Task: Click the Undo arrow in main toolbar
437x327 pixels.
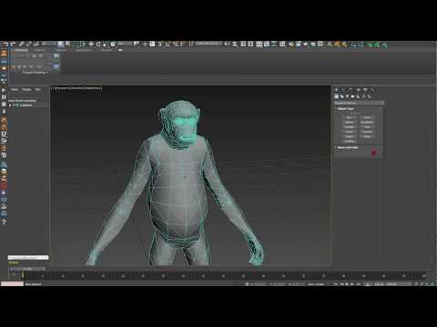Action: pos(5,45)
